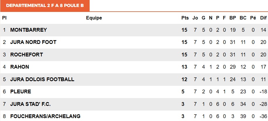
Task: Select the RAHON team entry
Action: click(x=20, y=67)
